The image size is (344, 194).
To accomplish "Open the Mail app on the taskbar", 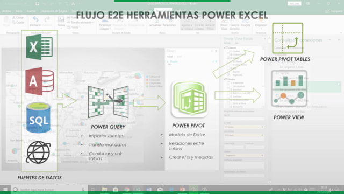I will point(160,189).
